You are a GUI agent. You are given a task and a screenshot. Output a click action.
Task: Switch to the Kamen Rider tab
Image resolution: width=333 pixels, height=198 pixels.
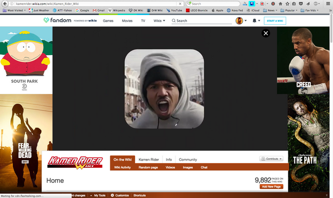[x=149, y=160]
